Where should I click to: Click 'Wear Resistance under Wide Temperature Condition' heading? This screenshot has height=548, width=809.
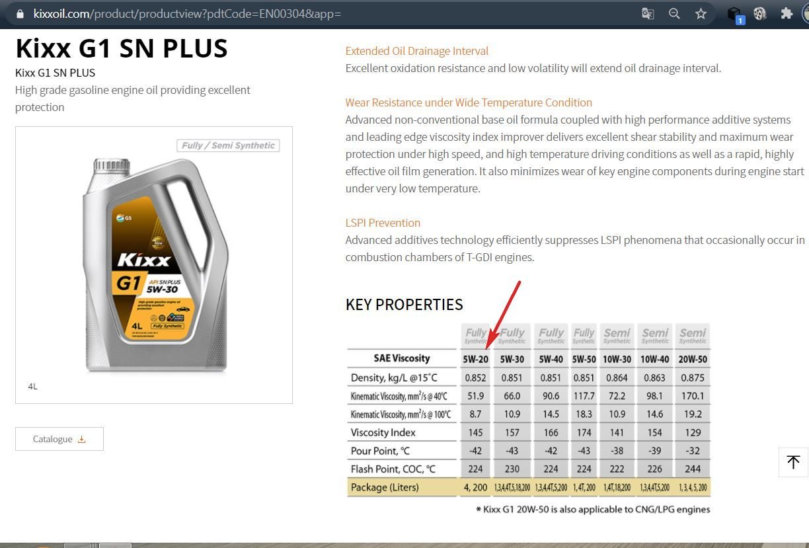pos(469,102)
